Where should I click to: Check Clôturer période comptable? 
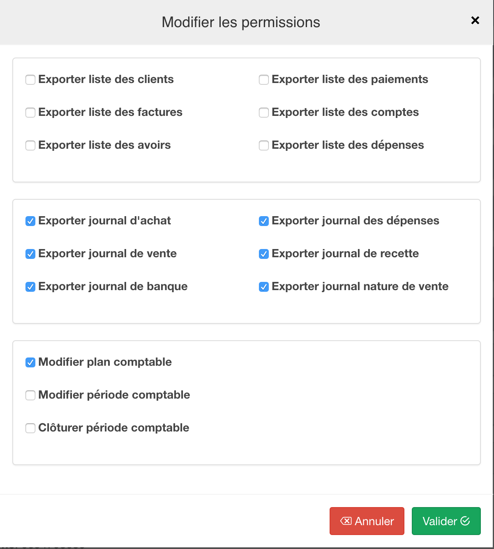pos(30,428)
